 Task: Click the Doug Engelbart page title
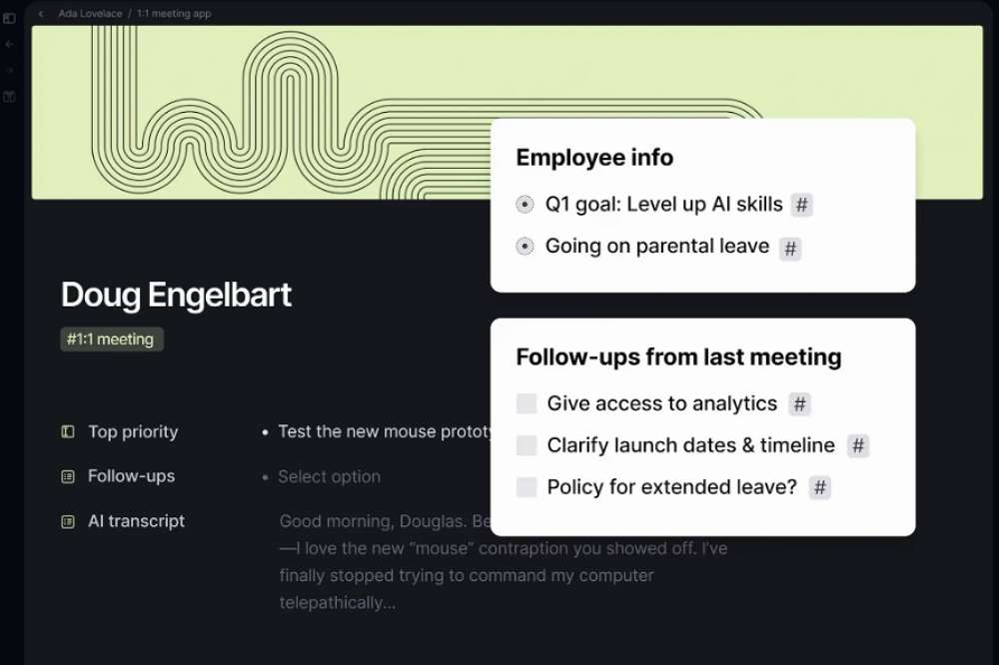tap(176, 295)
